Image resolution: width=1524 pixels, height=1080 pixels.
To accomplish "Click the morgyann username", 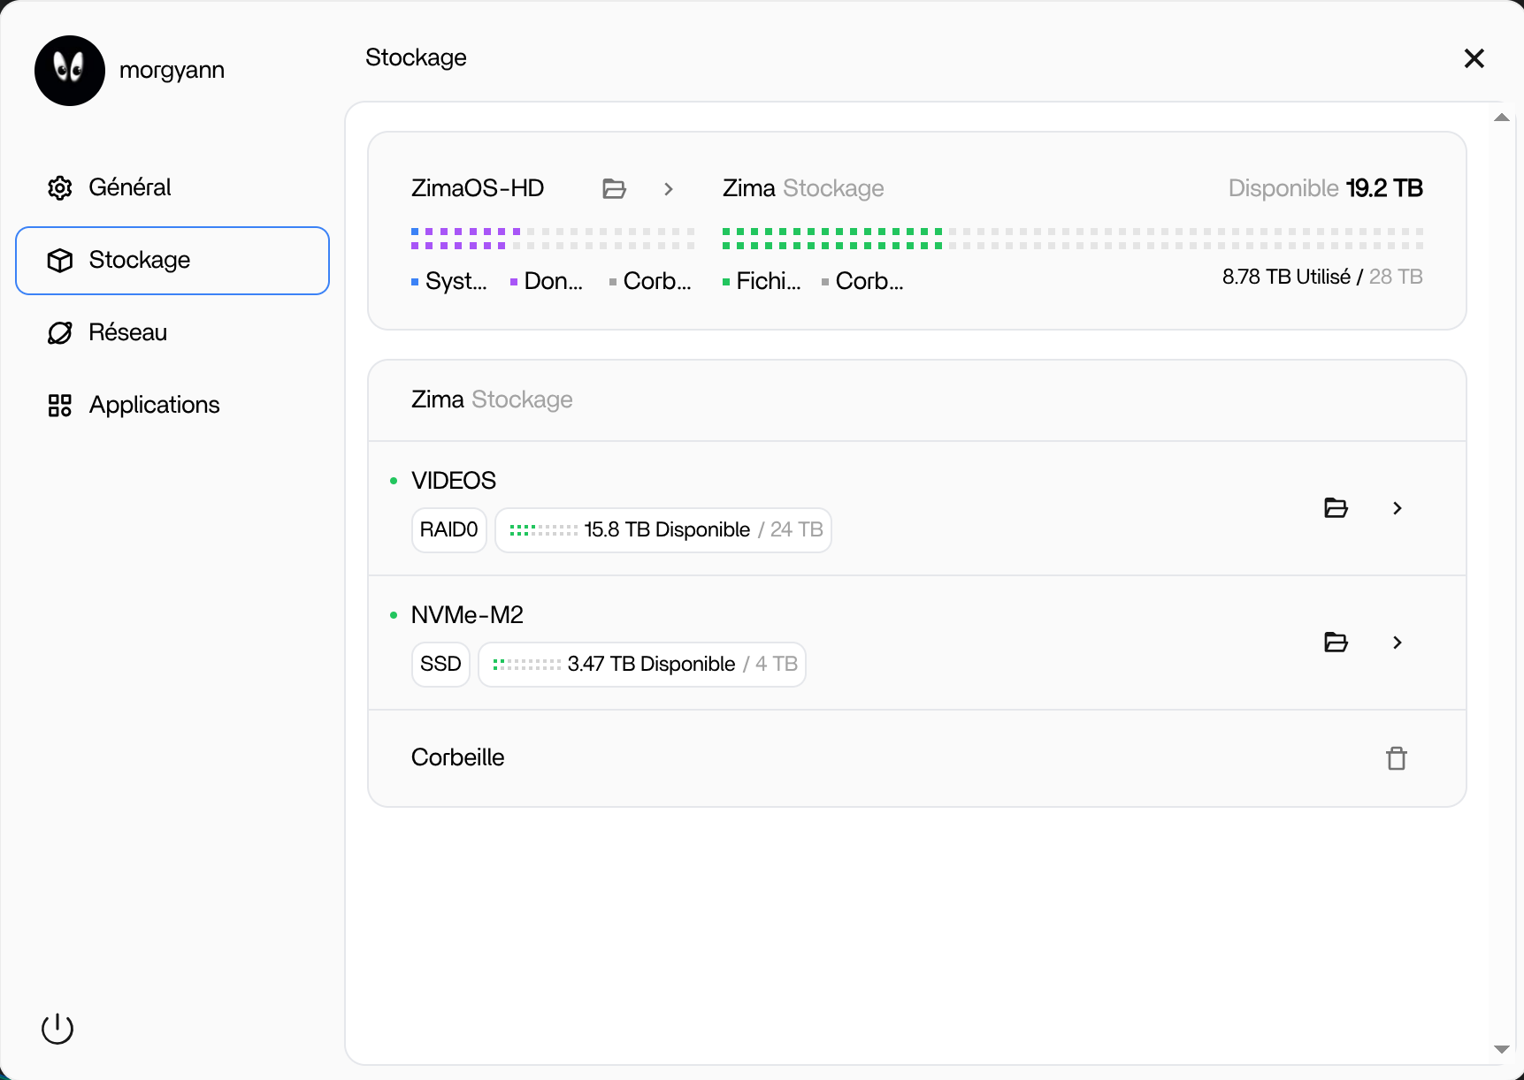I will (172, 70).
